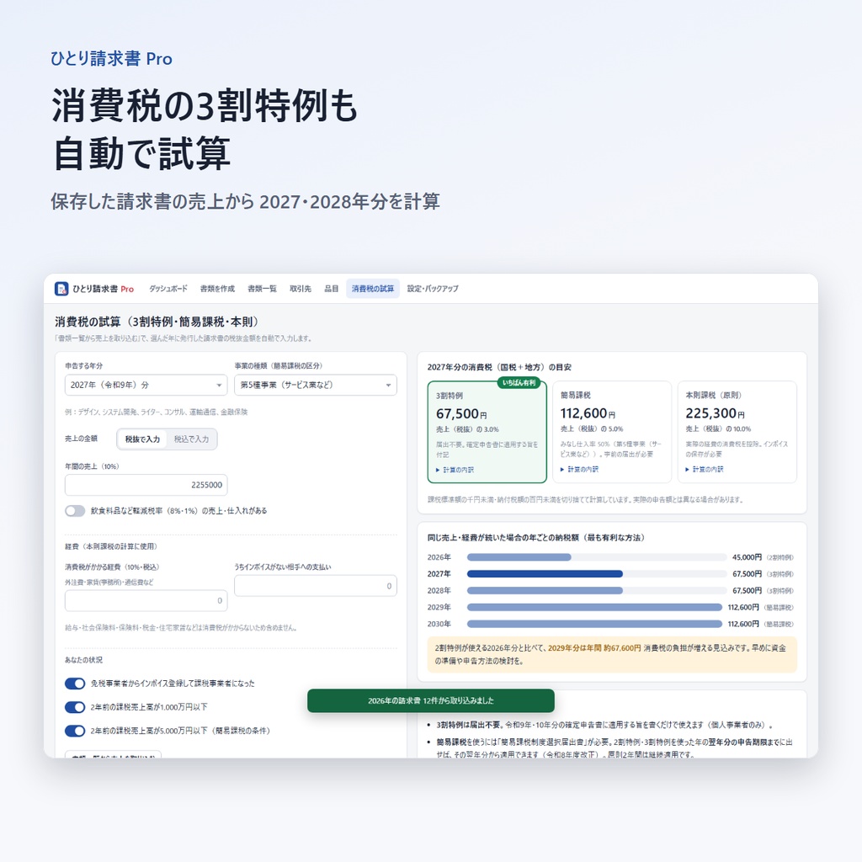Toggle 免税事業者からインボイス登録 switch
Image resolution: width=862 pixels, height=862 pixels.
coord(75,684)
